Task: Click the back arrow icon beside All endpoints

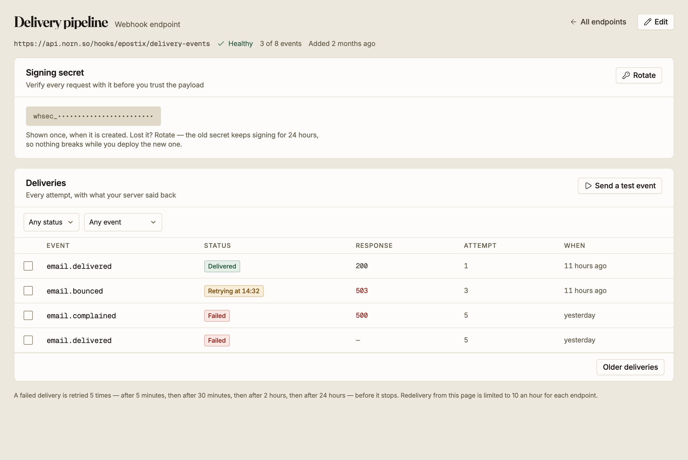Action: pyautogui.click(x=573, y=22)
